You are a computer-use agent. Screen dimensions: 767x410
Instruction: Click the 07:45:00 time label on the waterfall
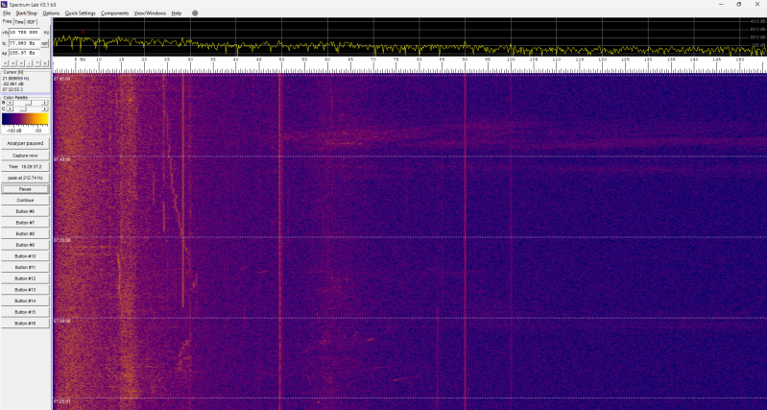[x=62, y=79]
